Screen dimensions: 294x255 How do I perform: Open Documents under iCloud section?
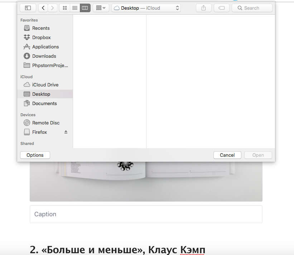point(44,103)
